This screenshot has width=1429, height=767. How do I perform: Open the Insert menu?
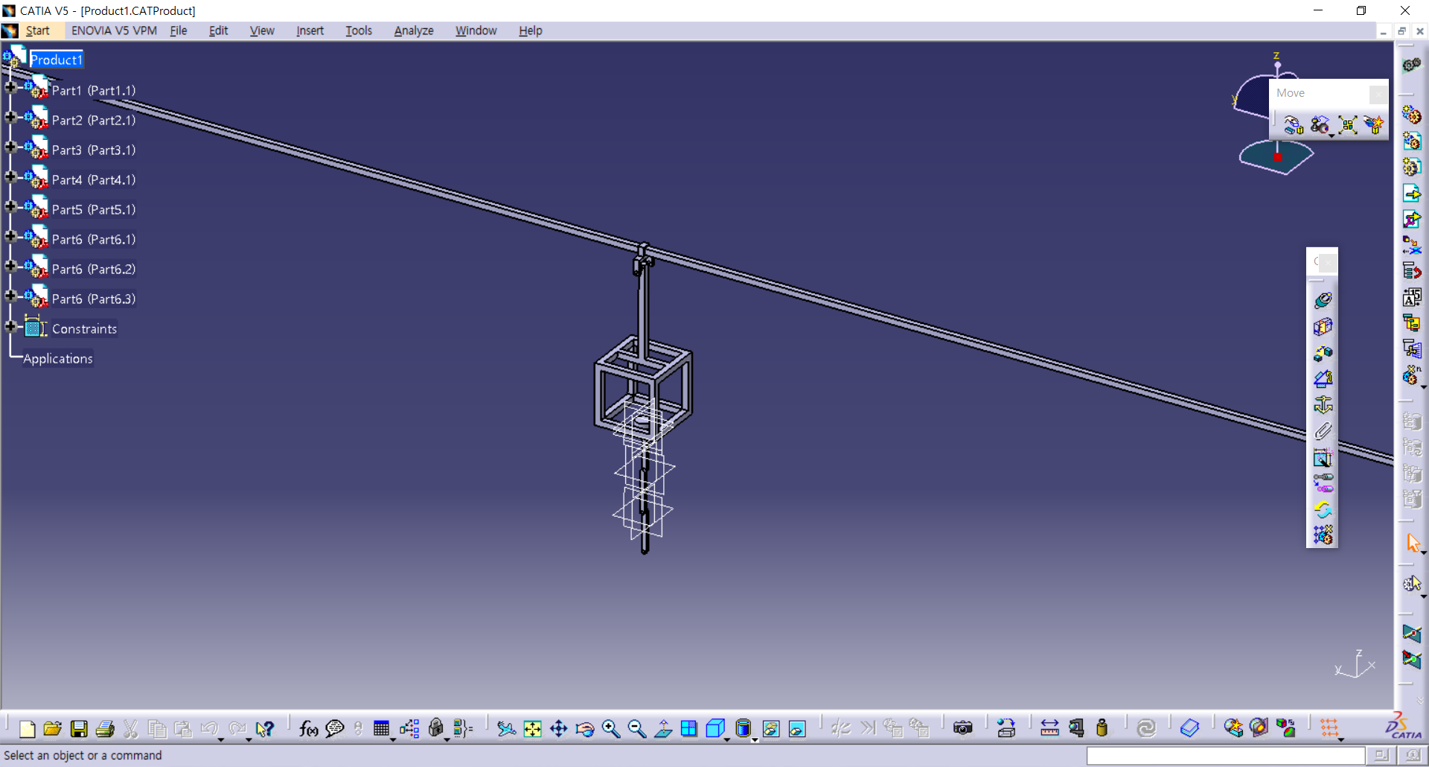(310, 31)
